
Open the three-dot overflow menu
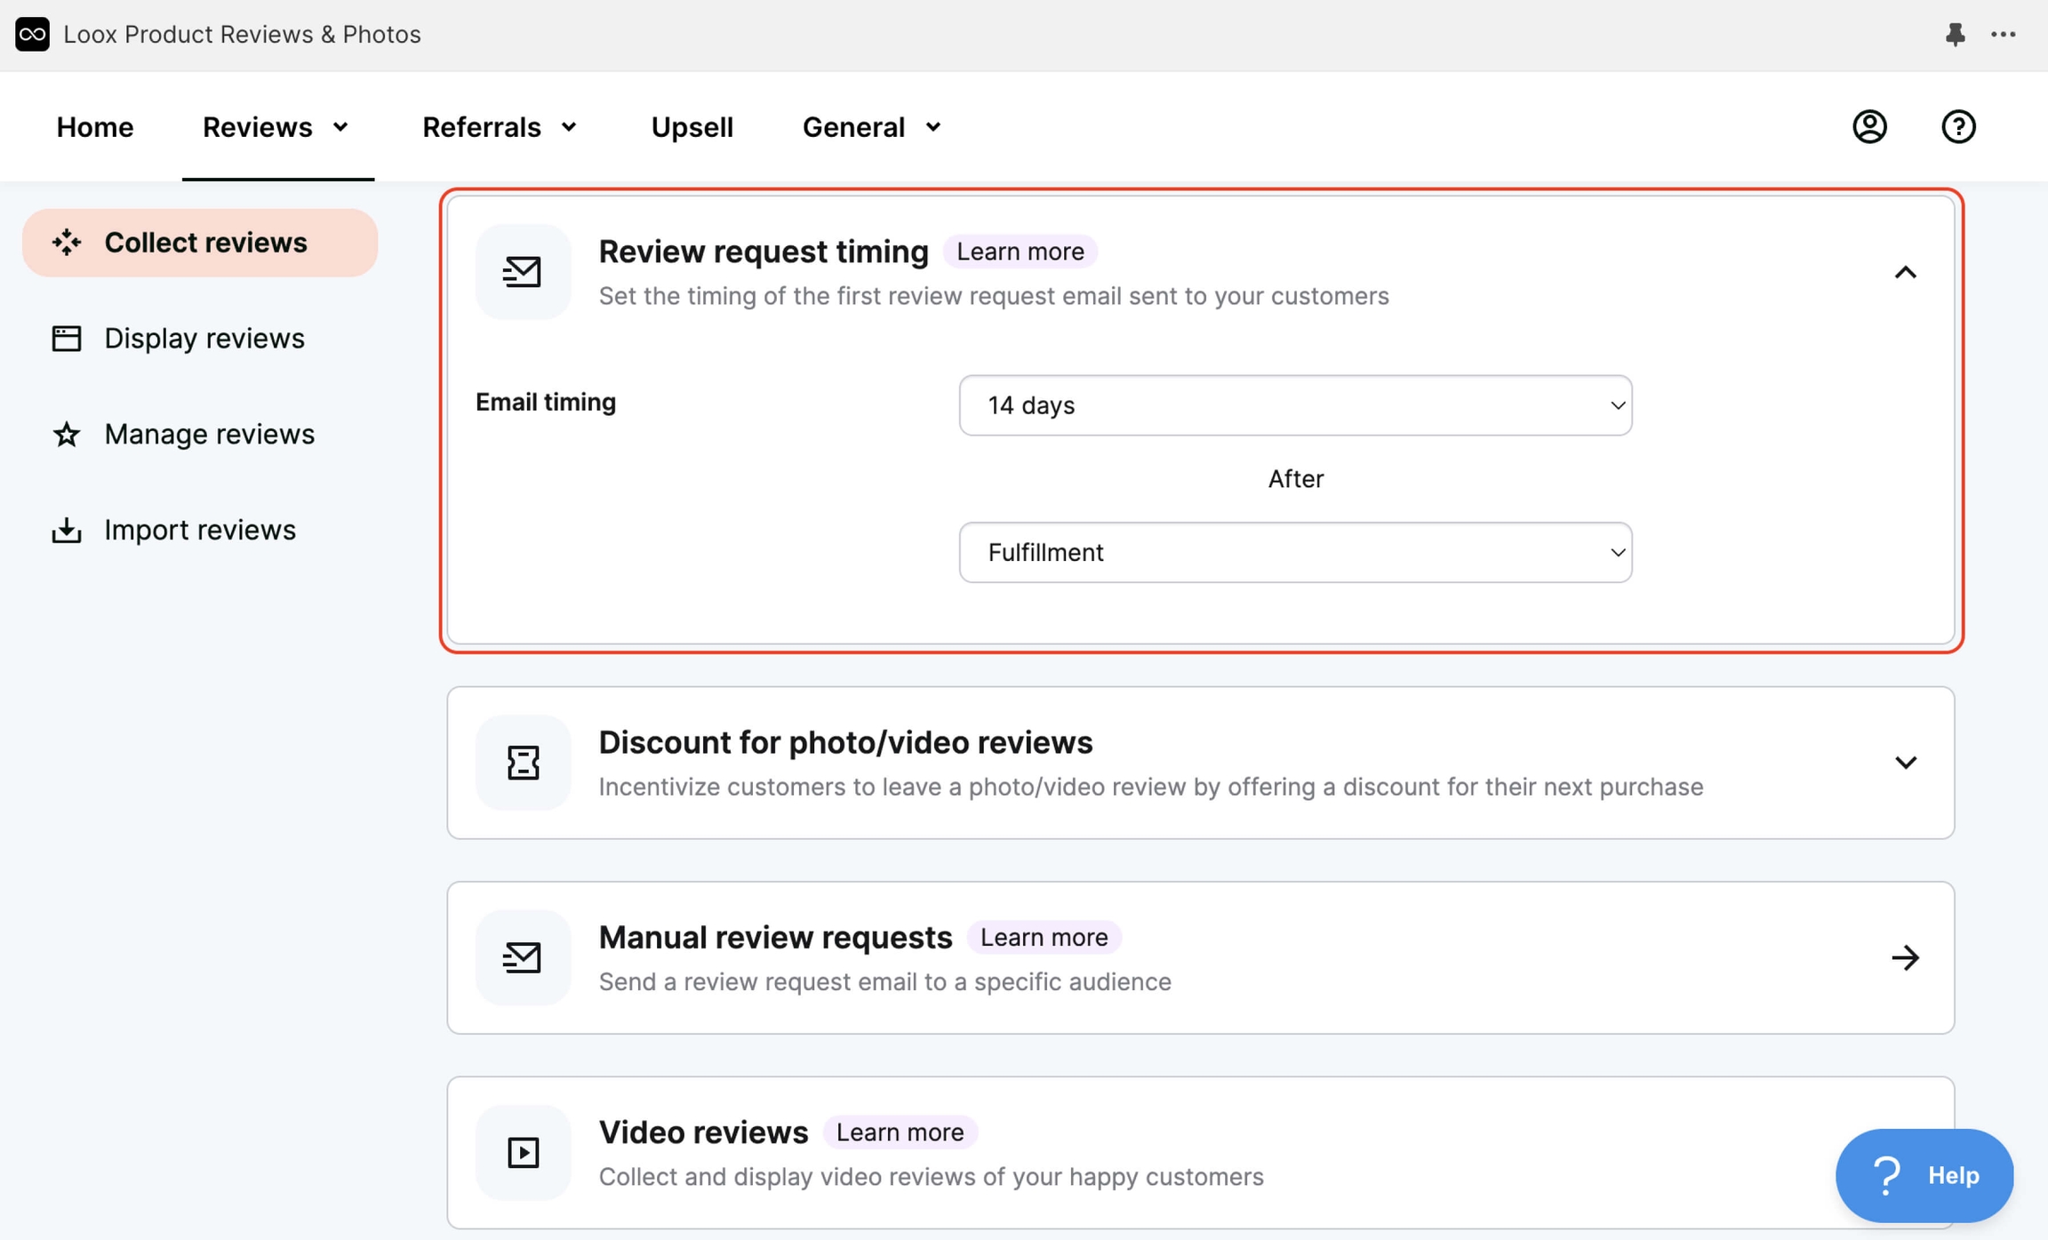tap(2004, 34)
